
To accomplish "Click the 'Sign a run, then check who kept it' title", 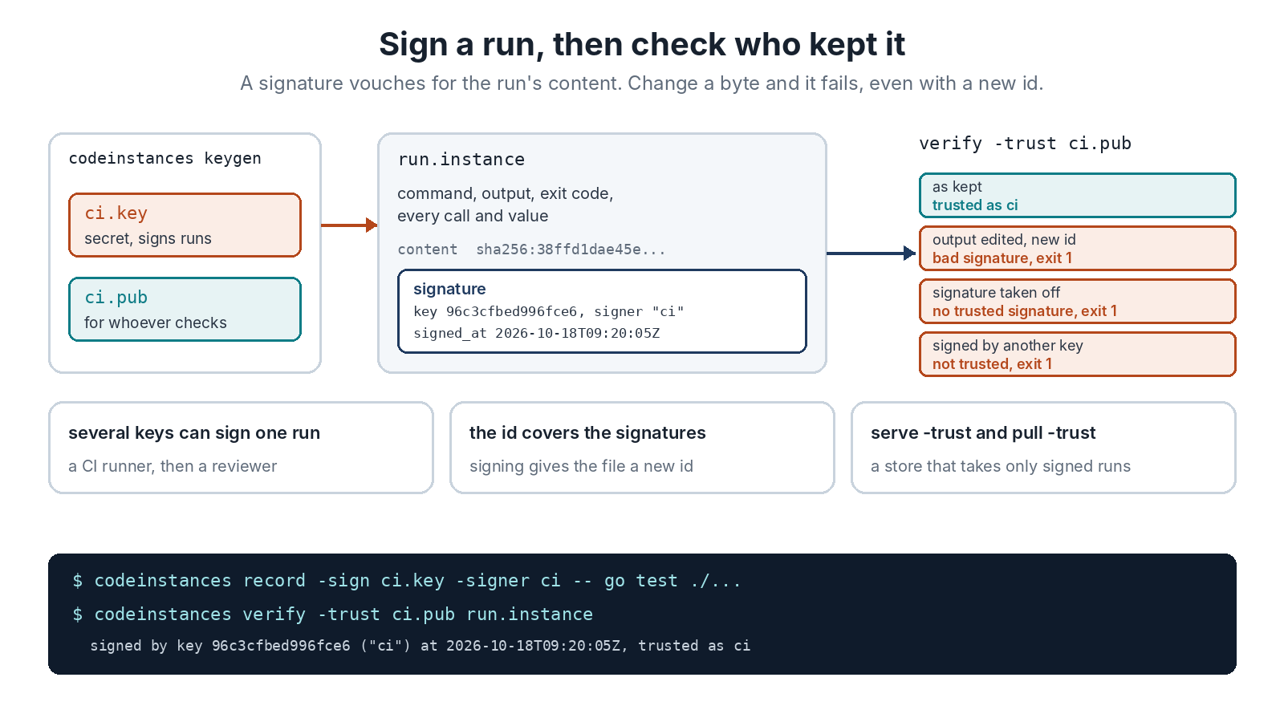I will 642,45.
